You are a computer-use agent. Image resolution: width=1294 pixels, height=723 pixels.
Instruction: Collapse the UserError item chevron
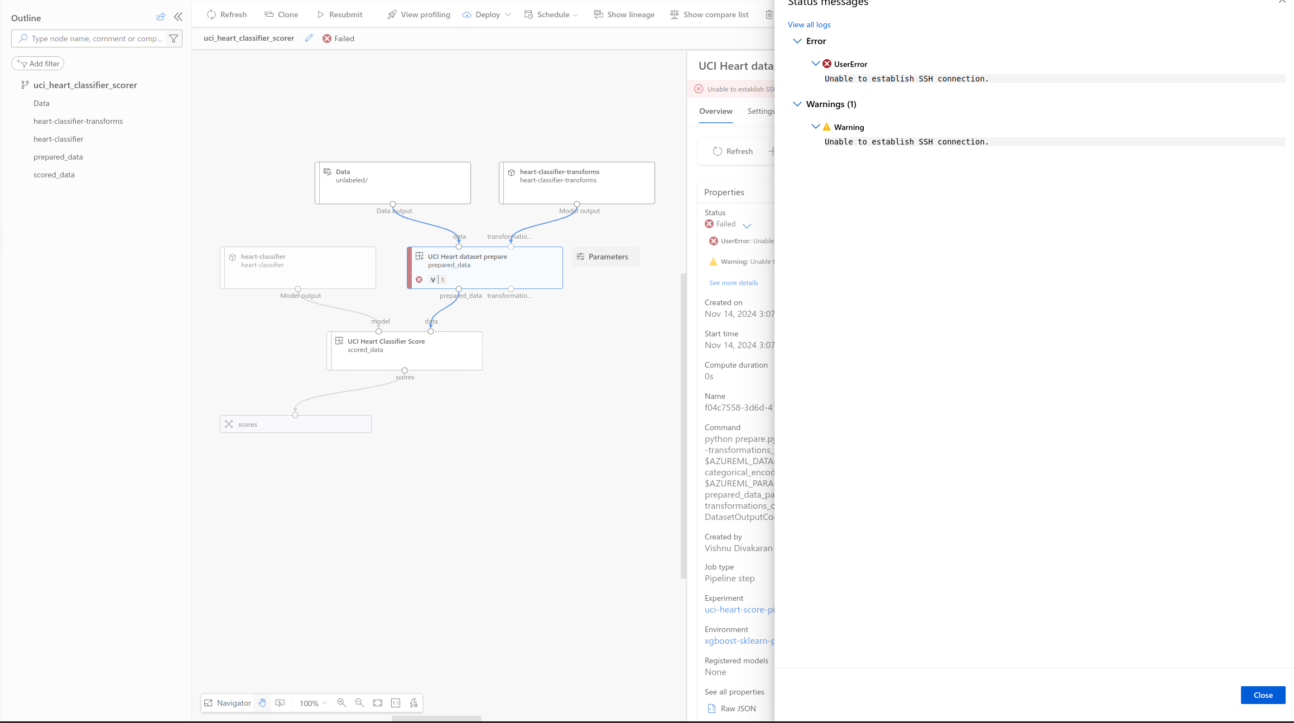pyautogui.click(x=815, y=64)
